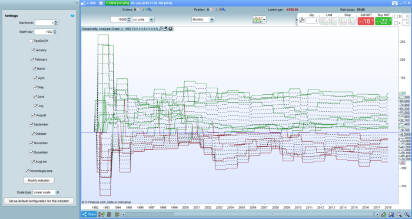Tick the L checkbox
412x219 pixels.
396,23
